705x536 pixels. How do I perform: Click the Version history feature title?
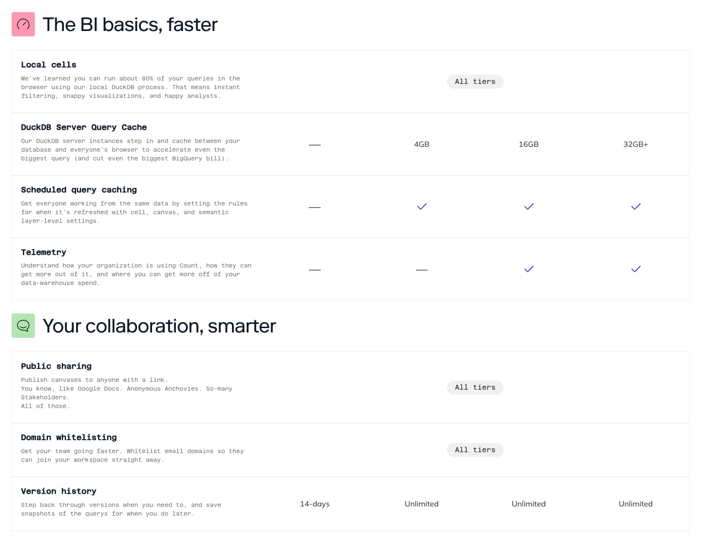tap(59, 491)
